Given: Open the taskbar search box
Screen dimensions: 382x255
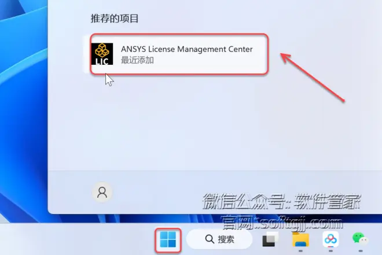Looking at the screenshot, I should click(x=219, y=239).
